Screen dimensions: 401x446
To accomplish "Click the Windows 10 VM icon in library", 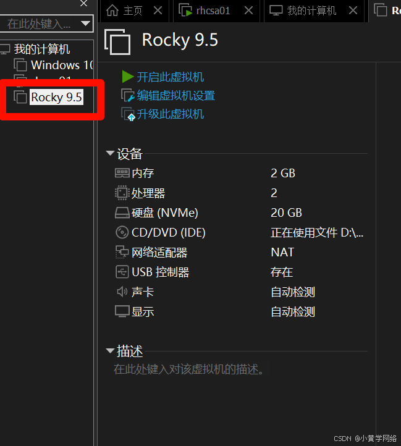I will pyautogui.click(x=20, y=65).
